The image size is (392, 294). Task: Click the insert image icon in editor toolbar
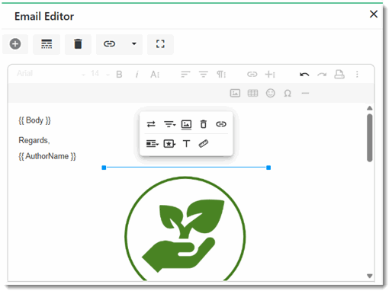235,93
